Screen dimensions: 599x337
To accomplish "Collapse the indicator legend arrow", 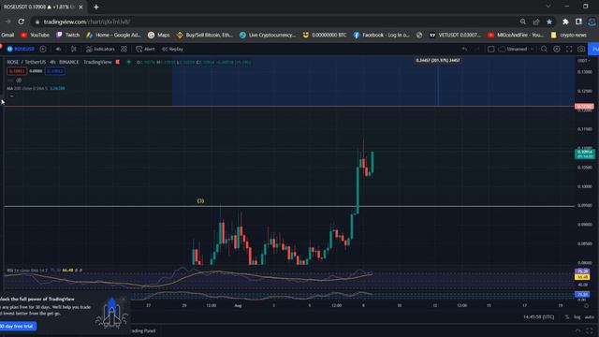I will pos(12,96).
